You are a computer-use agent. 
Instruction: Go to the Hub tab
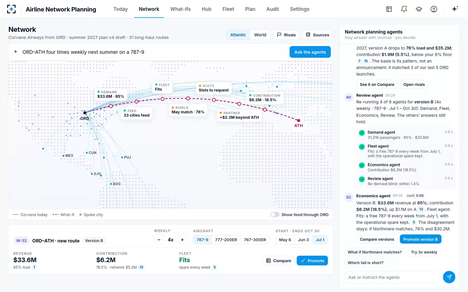(x=206, y=9)
